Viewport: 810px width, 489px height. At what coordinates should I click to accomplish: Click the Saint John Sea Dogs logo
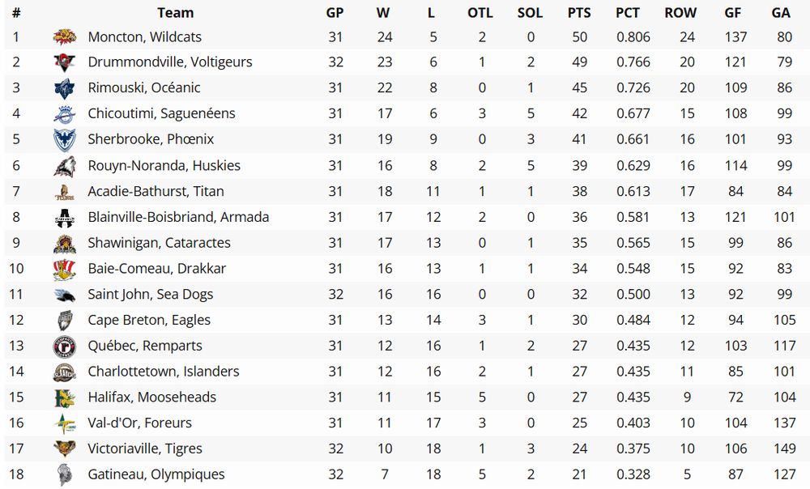[x=65, y=295]
